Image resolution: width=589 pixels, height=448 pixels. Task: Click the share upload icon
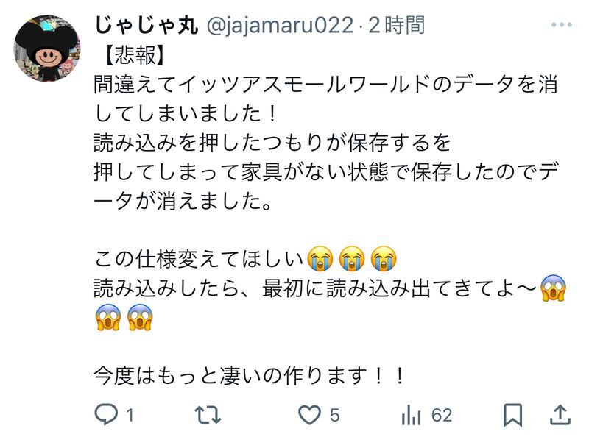(x=560, y=415)
